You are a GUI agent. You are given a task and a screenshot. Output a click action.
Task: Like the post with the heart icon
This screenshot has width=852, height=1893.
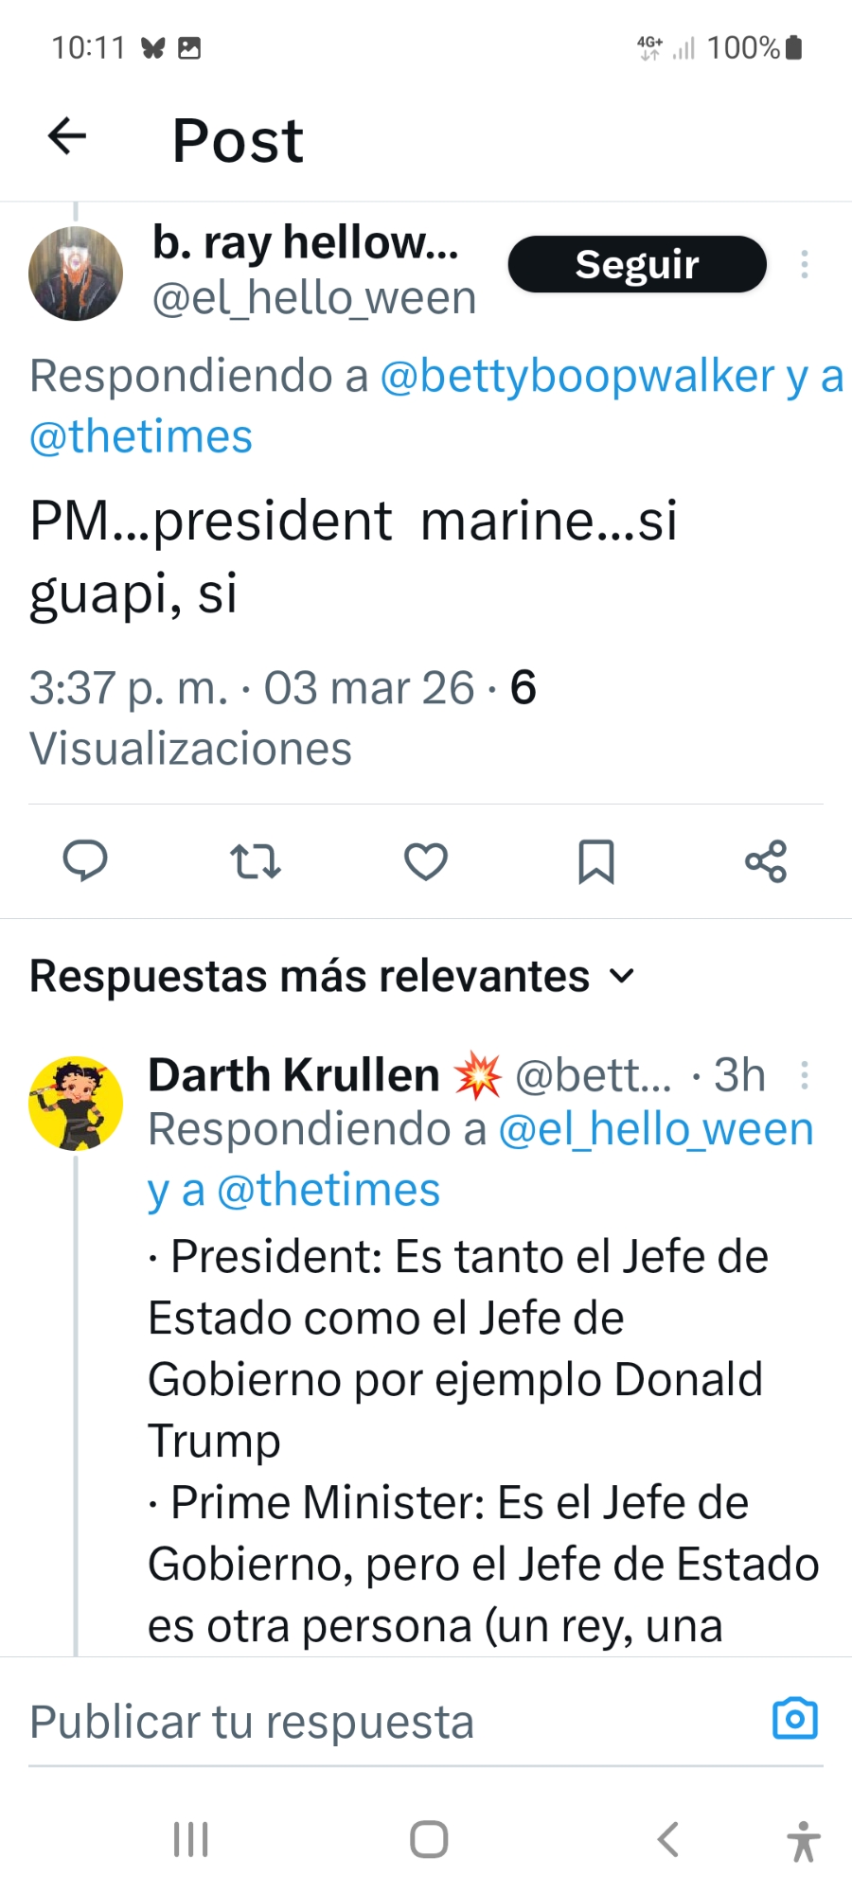(426, 861)
